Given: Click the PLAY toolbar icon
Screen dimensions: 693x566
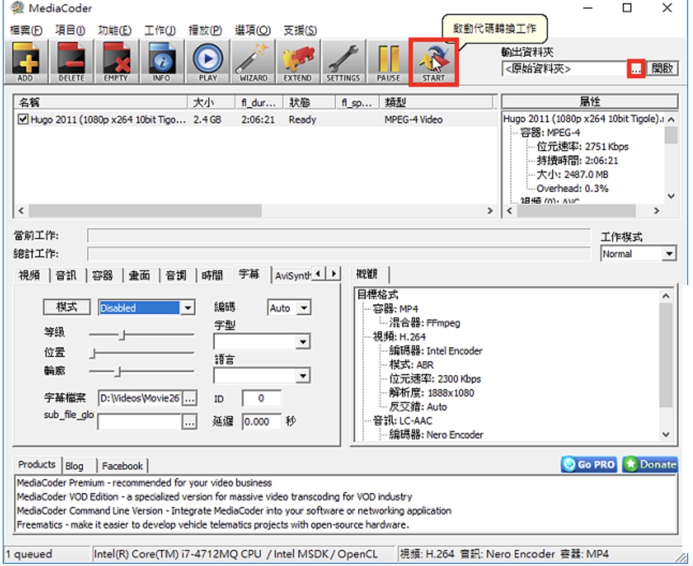Looking at the screenshot, I should [208, 62].
